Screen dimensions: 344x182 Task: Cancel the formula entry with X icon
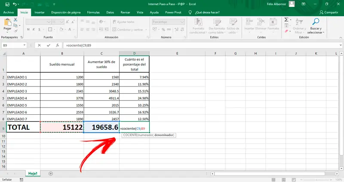point(40,45)
